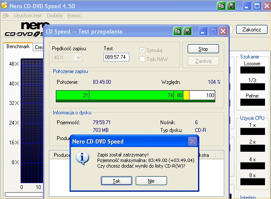Click the CPU usage 8 x result box
The image size is (271, 199).
click(x=253, y=182)
